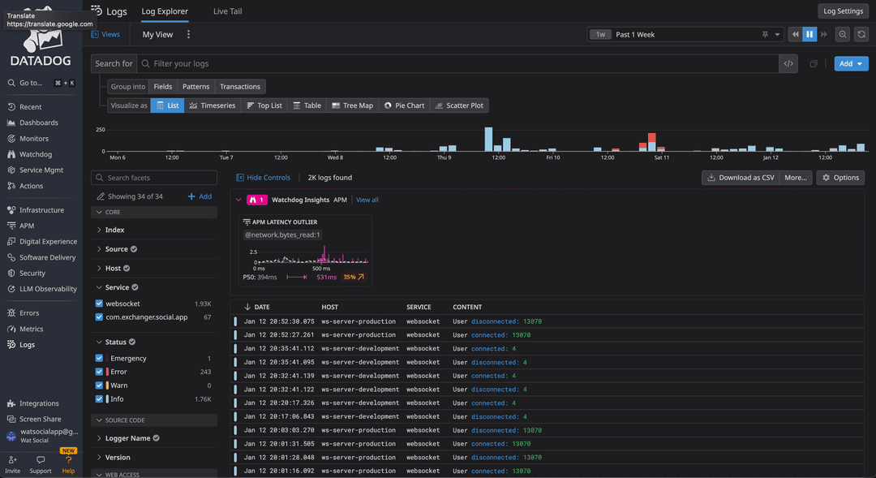
Task: Open Metrics in the sidebar
Action: [x=25, y=329]
